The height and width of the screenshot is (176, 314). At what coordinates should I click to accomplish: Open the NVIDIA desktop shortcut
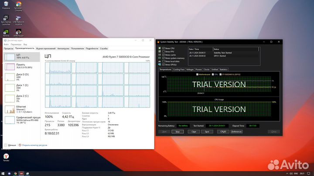(6, 33)
